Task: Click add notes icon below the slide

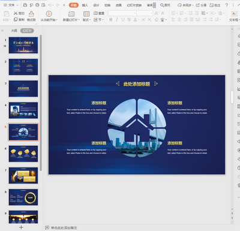Action: point(47,227)
